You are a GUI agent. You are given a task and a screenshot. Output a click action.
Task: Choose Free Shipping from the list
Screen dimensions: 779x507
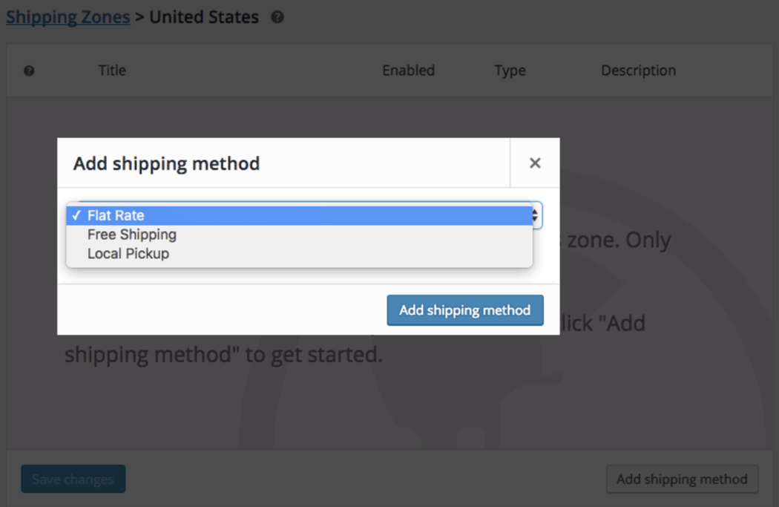click(131, 235)
